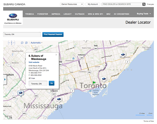This screenshot has height=124, width=157.
Task: Open the Buying Tools dropdown
Action: pyautogui.click(x=144, y=14)
